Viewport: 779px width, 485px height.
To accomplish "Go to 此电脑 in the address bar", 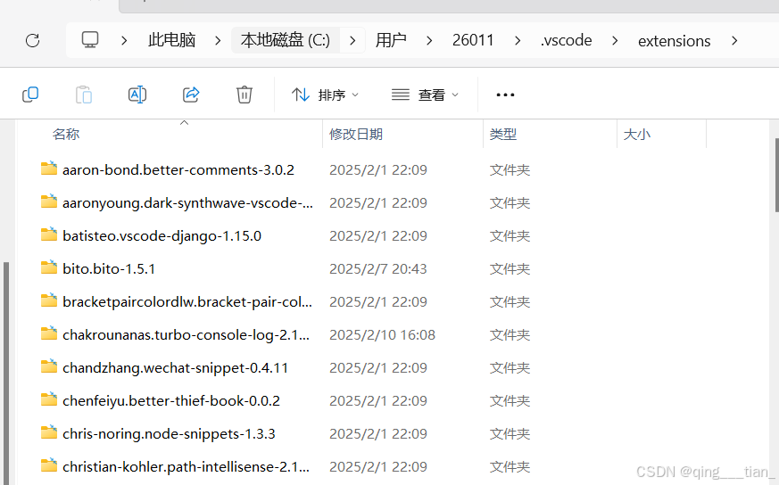I will (172, 40).
